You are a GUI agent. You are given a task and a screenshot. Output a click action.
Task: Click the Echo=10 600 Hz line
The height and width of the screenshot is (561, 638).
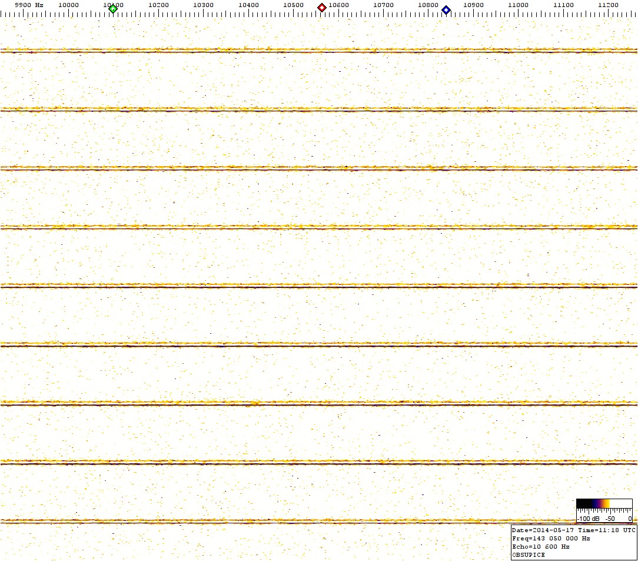pyautogui.click(x=540, y=546)
